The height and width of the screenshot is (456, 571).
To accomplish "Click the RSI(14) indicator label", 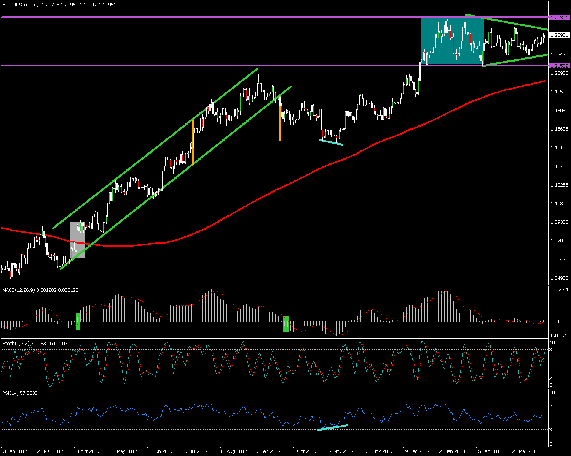I will click(x=11, y=393).
